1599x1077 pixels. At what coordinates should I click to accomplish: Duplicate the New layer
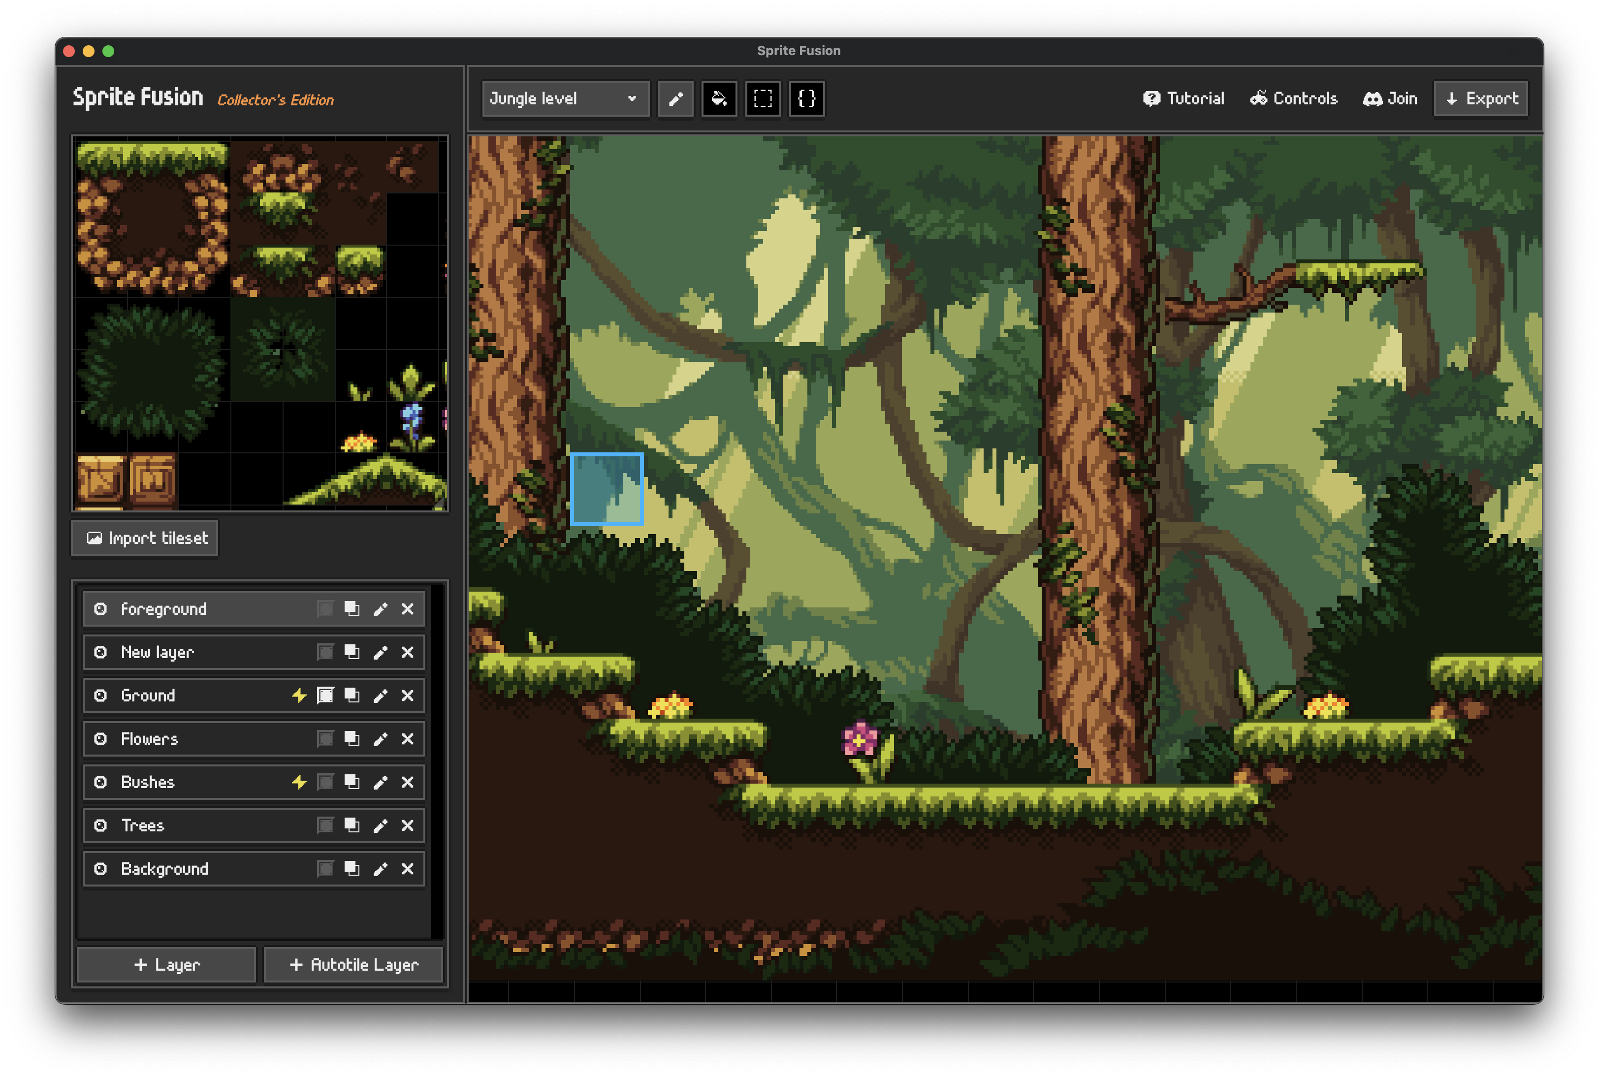click(352, 653)
